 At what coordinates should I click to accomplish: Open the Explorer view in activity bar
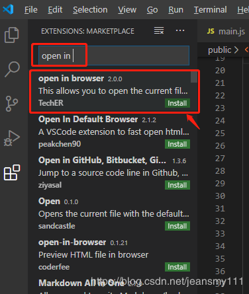[12, 35]
